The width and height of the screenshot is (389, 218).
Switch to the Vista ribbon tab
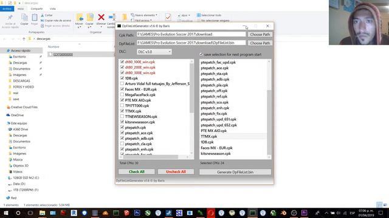pyautogui.click(x=53, y=8)
